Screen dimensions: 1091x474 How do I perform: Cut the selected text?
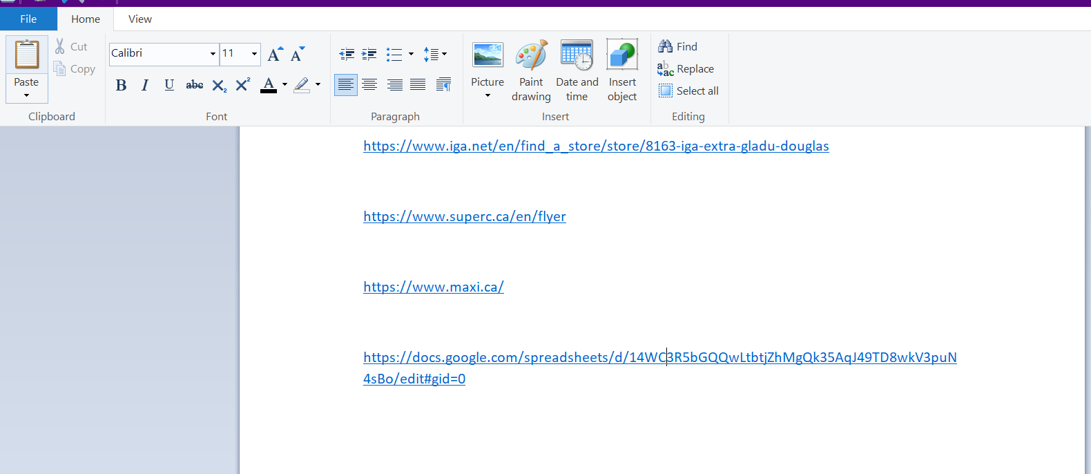pos(72,47)
